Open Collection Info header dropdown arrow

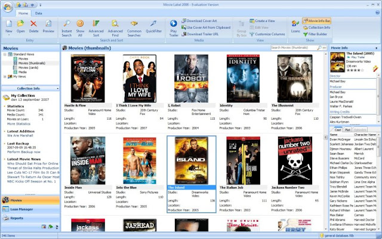pyautogui.click(x=58, y=88)
